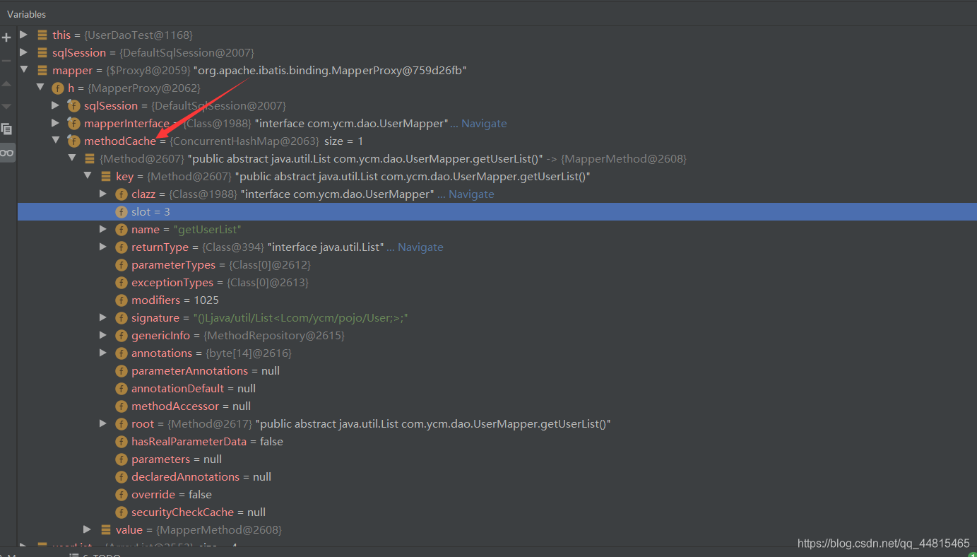Click the object icon beside key
This screenshot has height=557, width=977.
pyautogui.click(x=105, y=177)
